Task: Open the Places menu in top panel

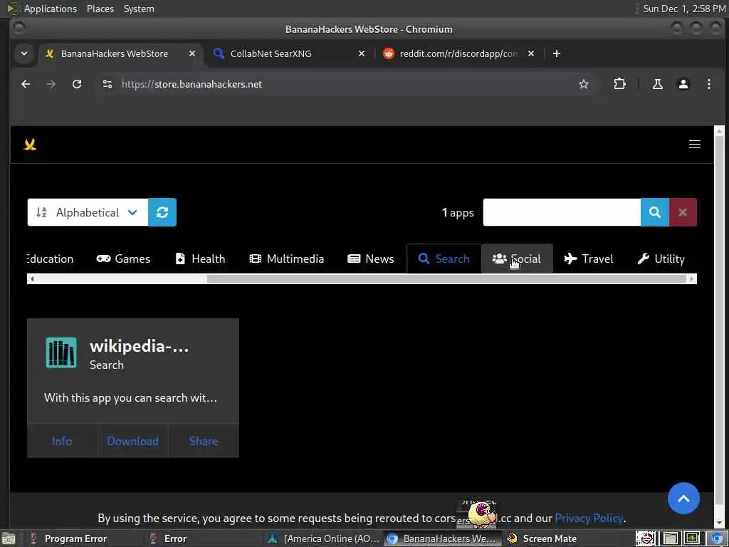Action: click(x=100, y=9)
